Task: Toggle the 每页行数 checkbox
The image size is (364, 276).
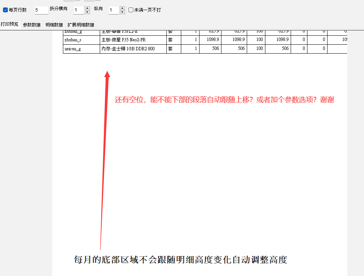Action: (x=6, y=10)
